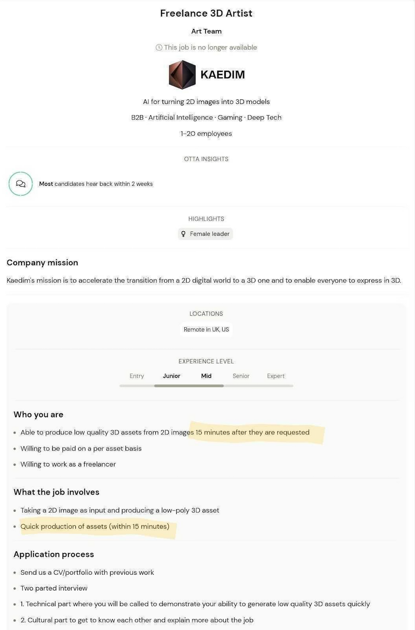Click the Freelance 3D Artist job title
The width and height of the screenshot is (415, 630).
(206, 13)
